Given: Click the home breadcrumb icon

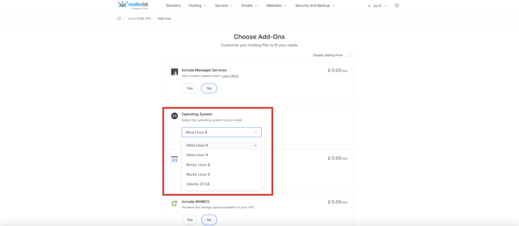Looking at the screenshot, I should (119, 19).
